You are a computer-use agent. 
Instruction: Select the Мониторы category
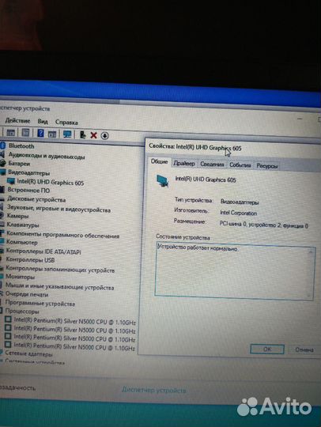[20, 277]
